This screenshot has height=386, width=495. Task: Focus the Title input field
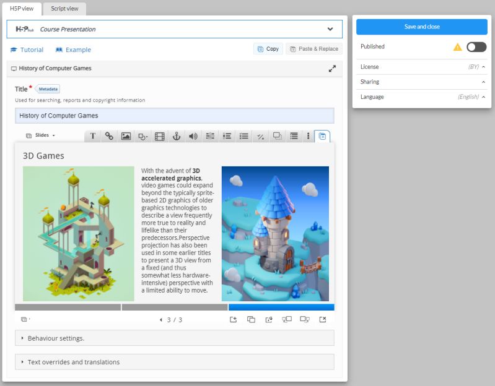174,116
